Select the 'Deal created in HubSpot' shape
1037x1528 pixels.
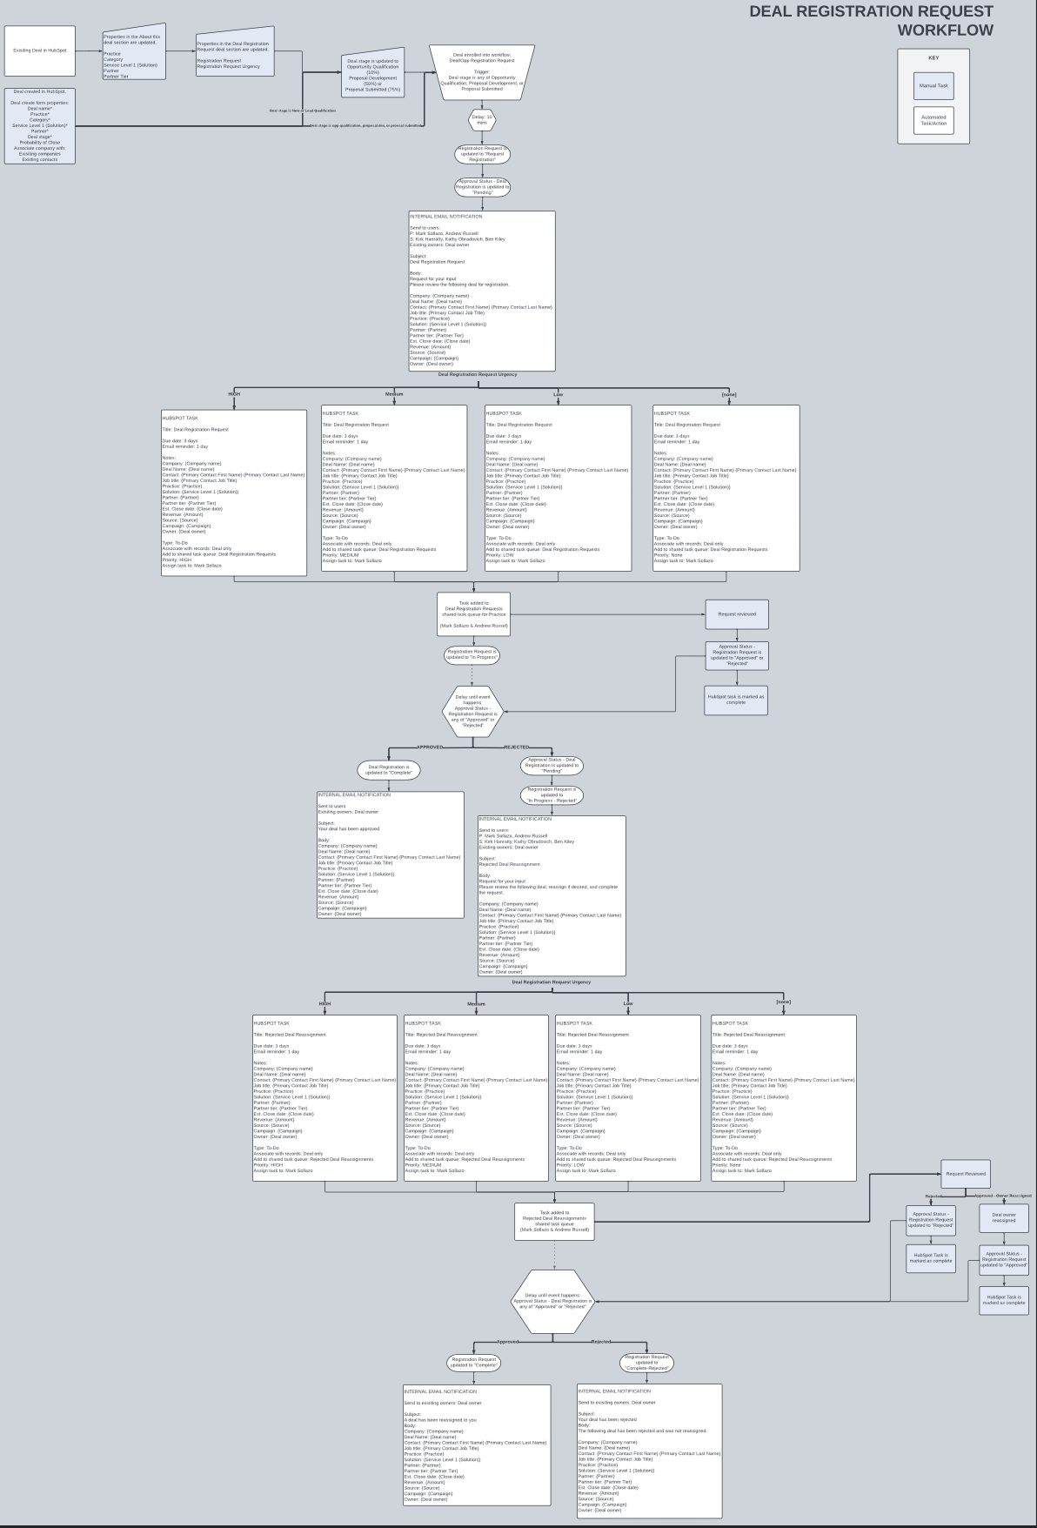coord(40,125)
